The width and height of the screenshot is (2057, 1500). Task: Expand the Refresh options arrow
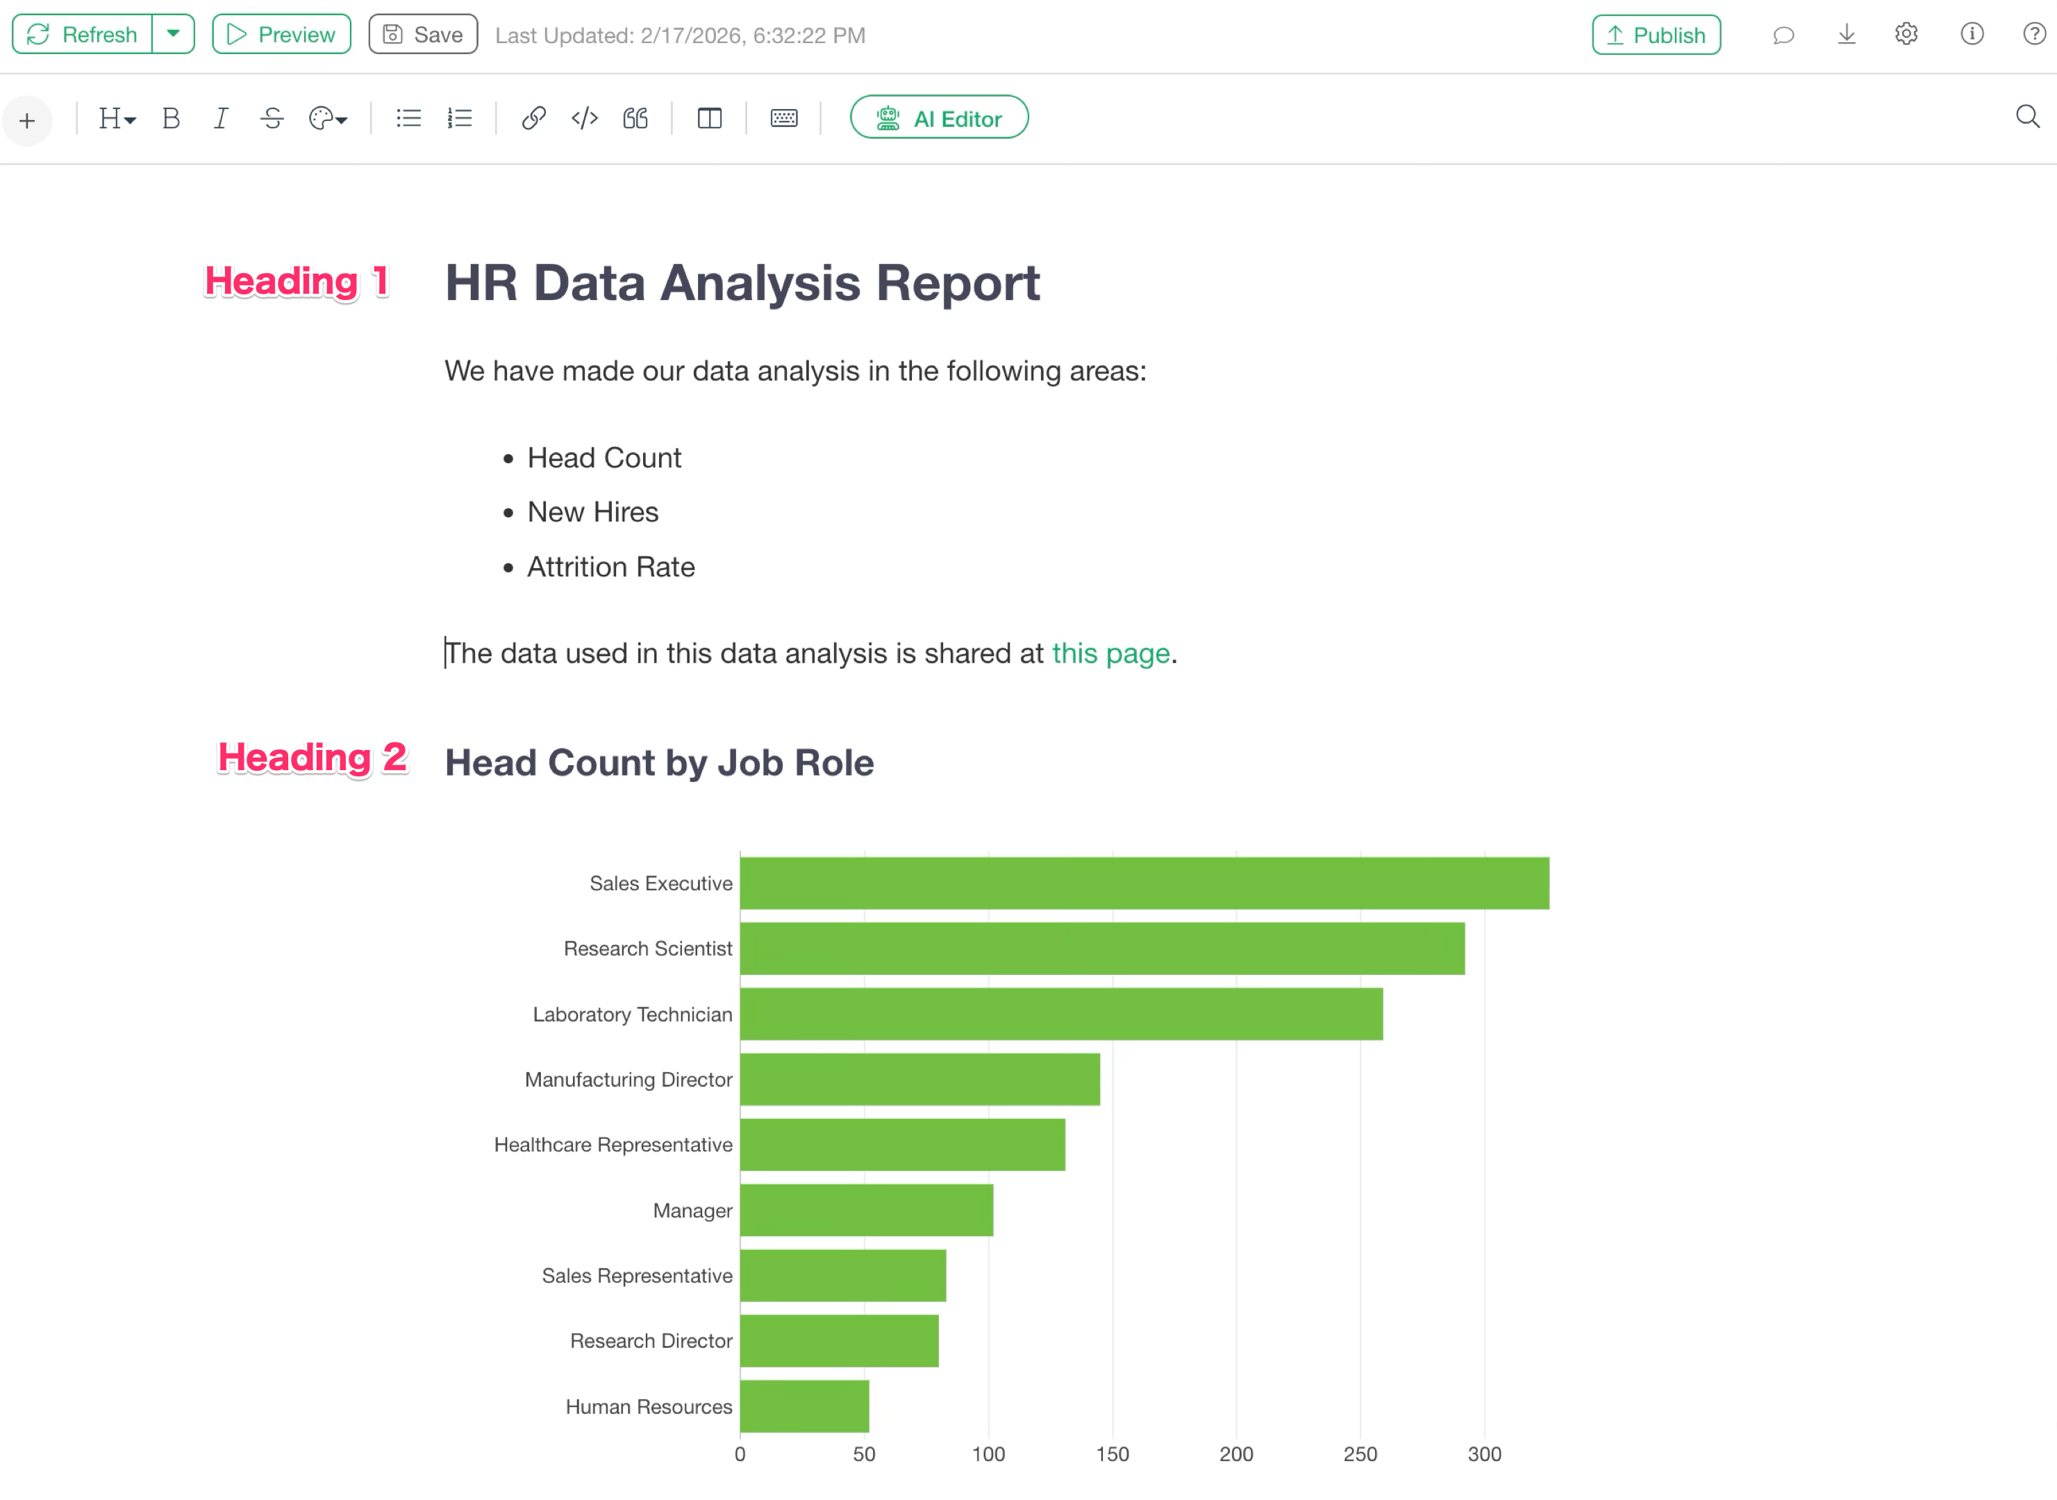tap(174, 35)
